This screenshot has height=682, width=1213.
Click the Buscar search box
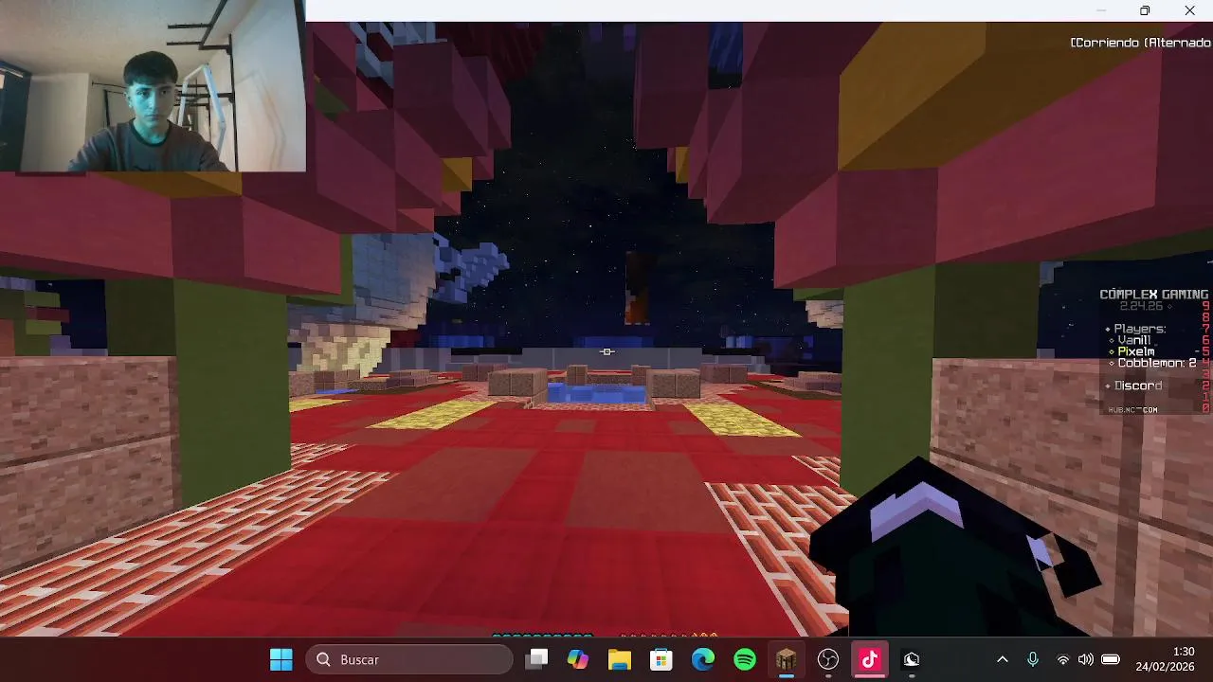coord(408,659)
